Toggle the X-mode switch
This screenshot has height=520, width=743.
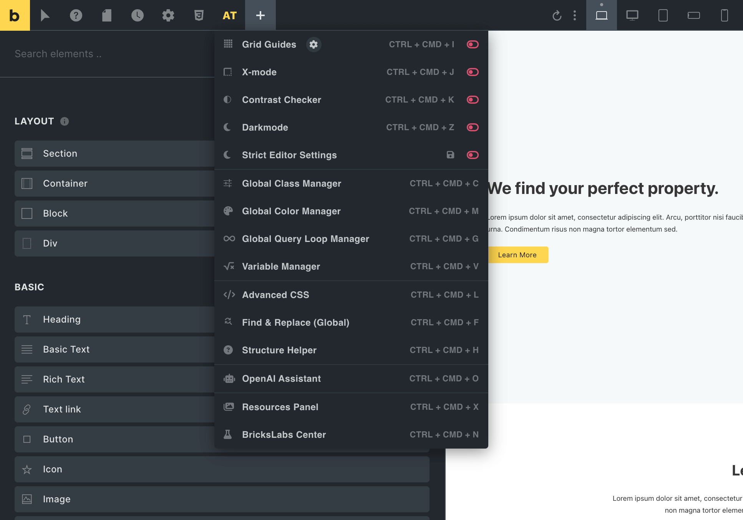pyautogui.click(x=473, y=72)
